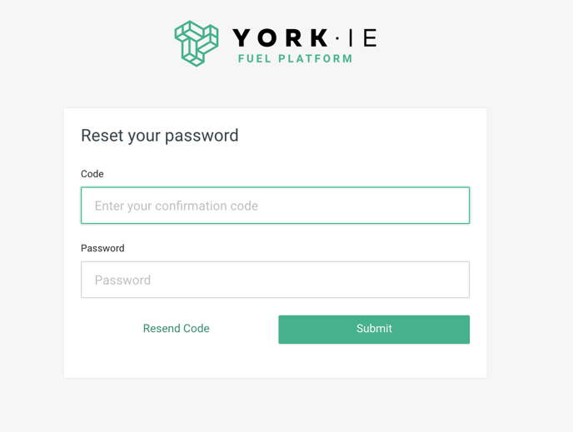The image size is (573, 432).
Task: Click the word PLATFORM beneath the wordmark
Action: tap(316, 59)
